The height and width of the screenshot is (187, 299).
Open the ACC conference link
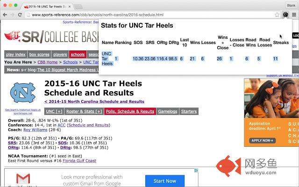coord(61,125)
